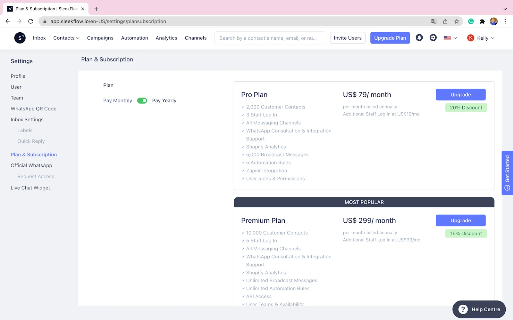Open the Campaigns page
This screenshot has height=320, width=513.
(x=100, y=38)
